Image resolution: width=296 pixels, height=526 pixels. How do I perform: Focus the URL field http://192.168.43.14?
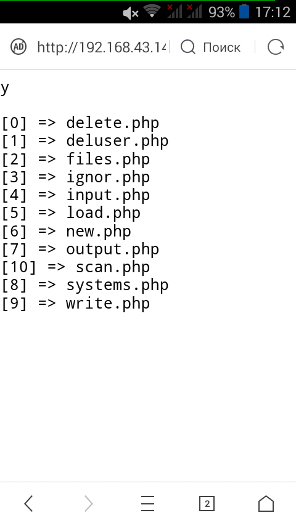point(102,47)
